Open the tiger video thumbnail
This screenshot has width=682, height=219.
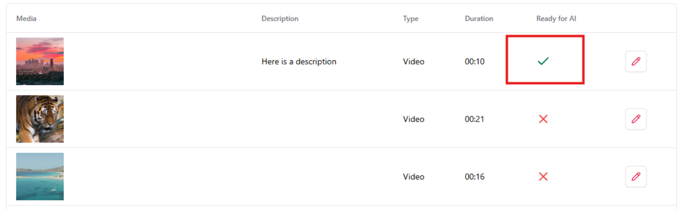[x=40, y=119]
